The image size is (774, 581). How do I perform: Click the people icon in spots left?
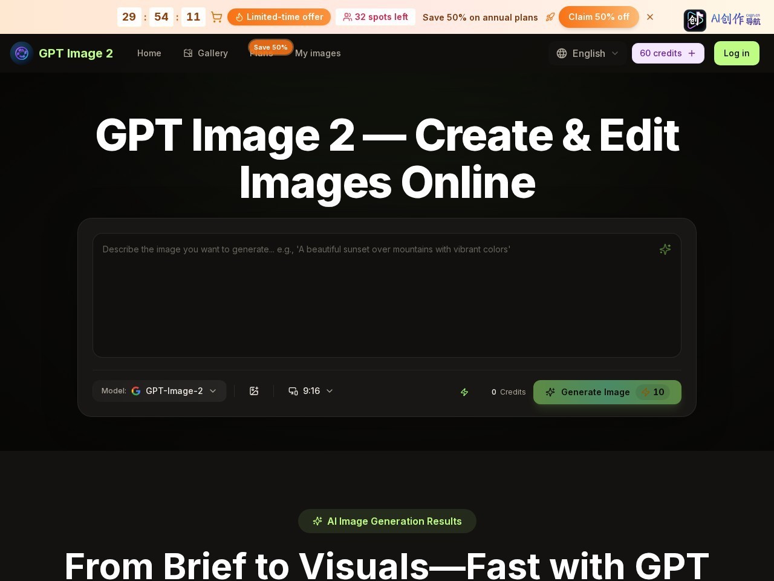[348, 17]
